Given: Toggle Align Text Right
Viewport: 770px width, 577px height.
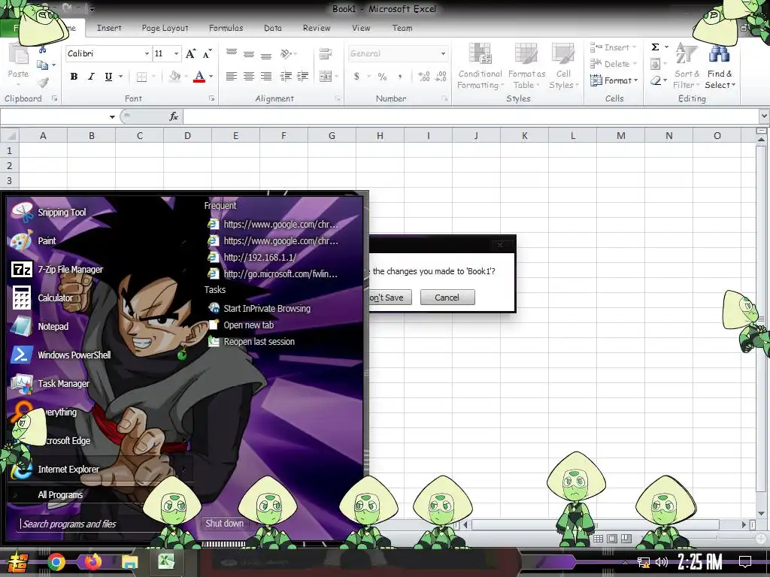Looking at the screenshot, I should [x=266, y=76].
